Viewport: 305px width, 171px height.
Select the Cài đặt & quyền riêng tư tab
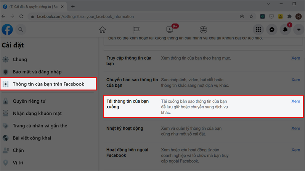pos(34,6)
